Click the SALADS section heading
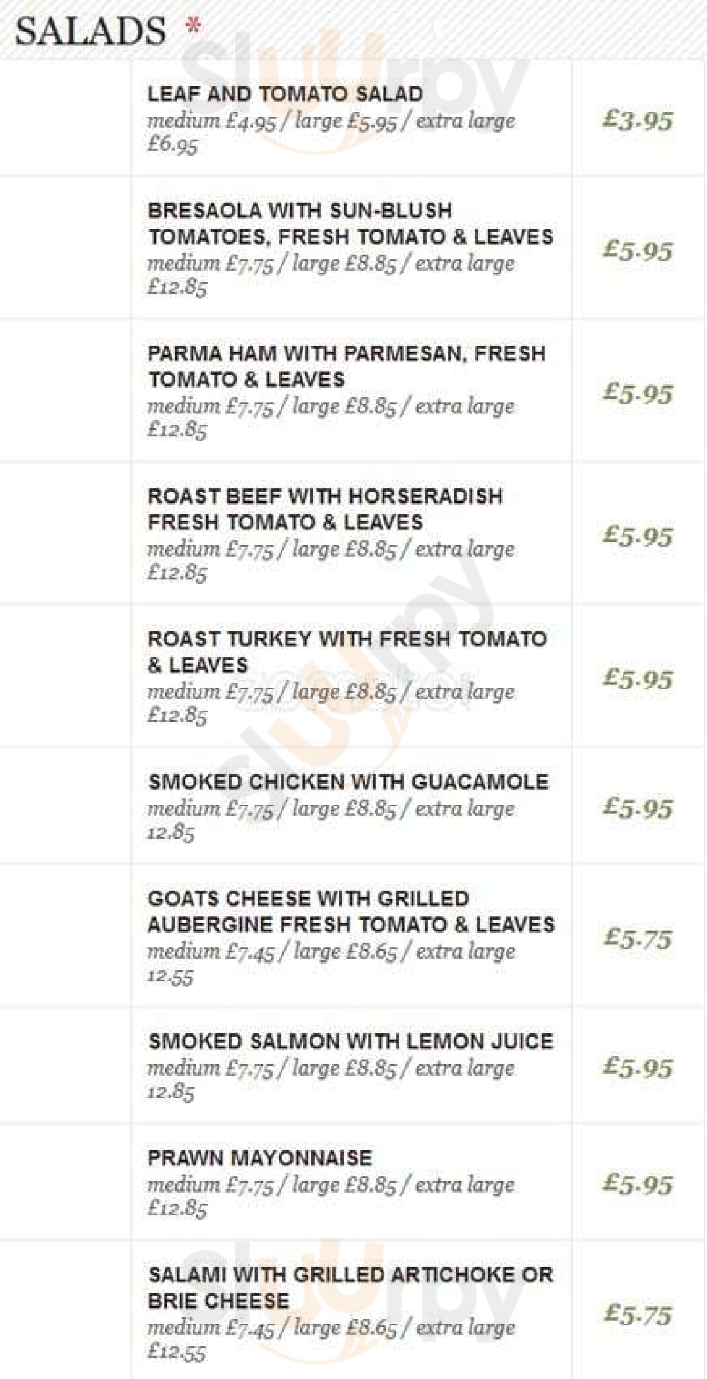Screen dimensions: 707x1379 tap(90, 31)
